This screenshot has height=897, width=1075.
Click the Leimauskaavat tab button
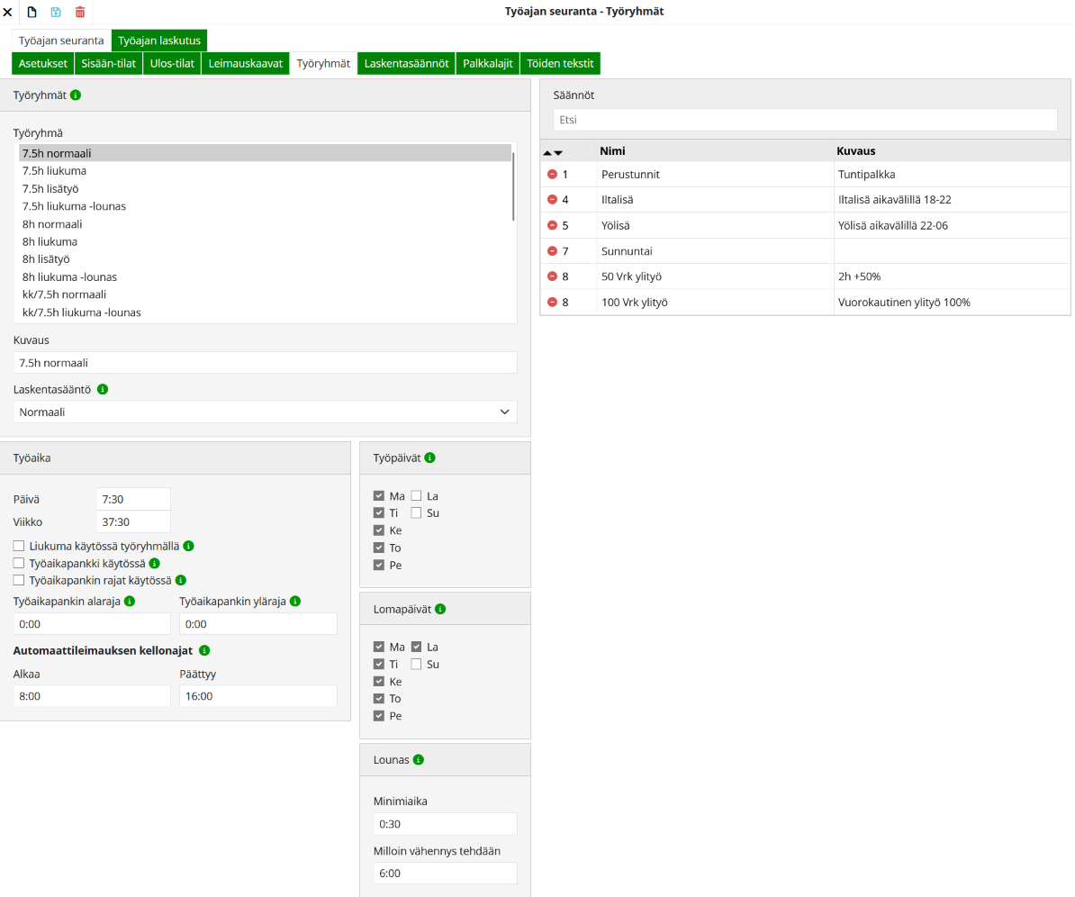click(245, 63)
